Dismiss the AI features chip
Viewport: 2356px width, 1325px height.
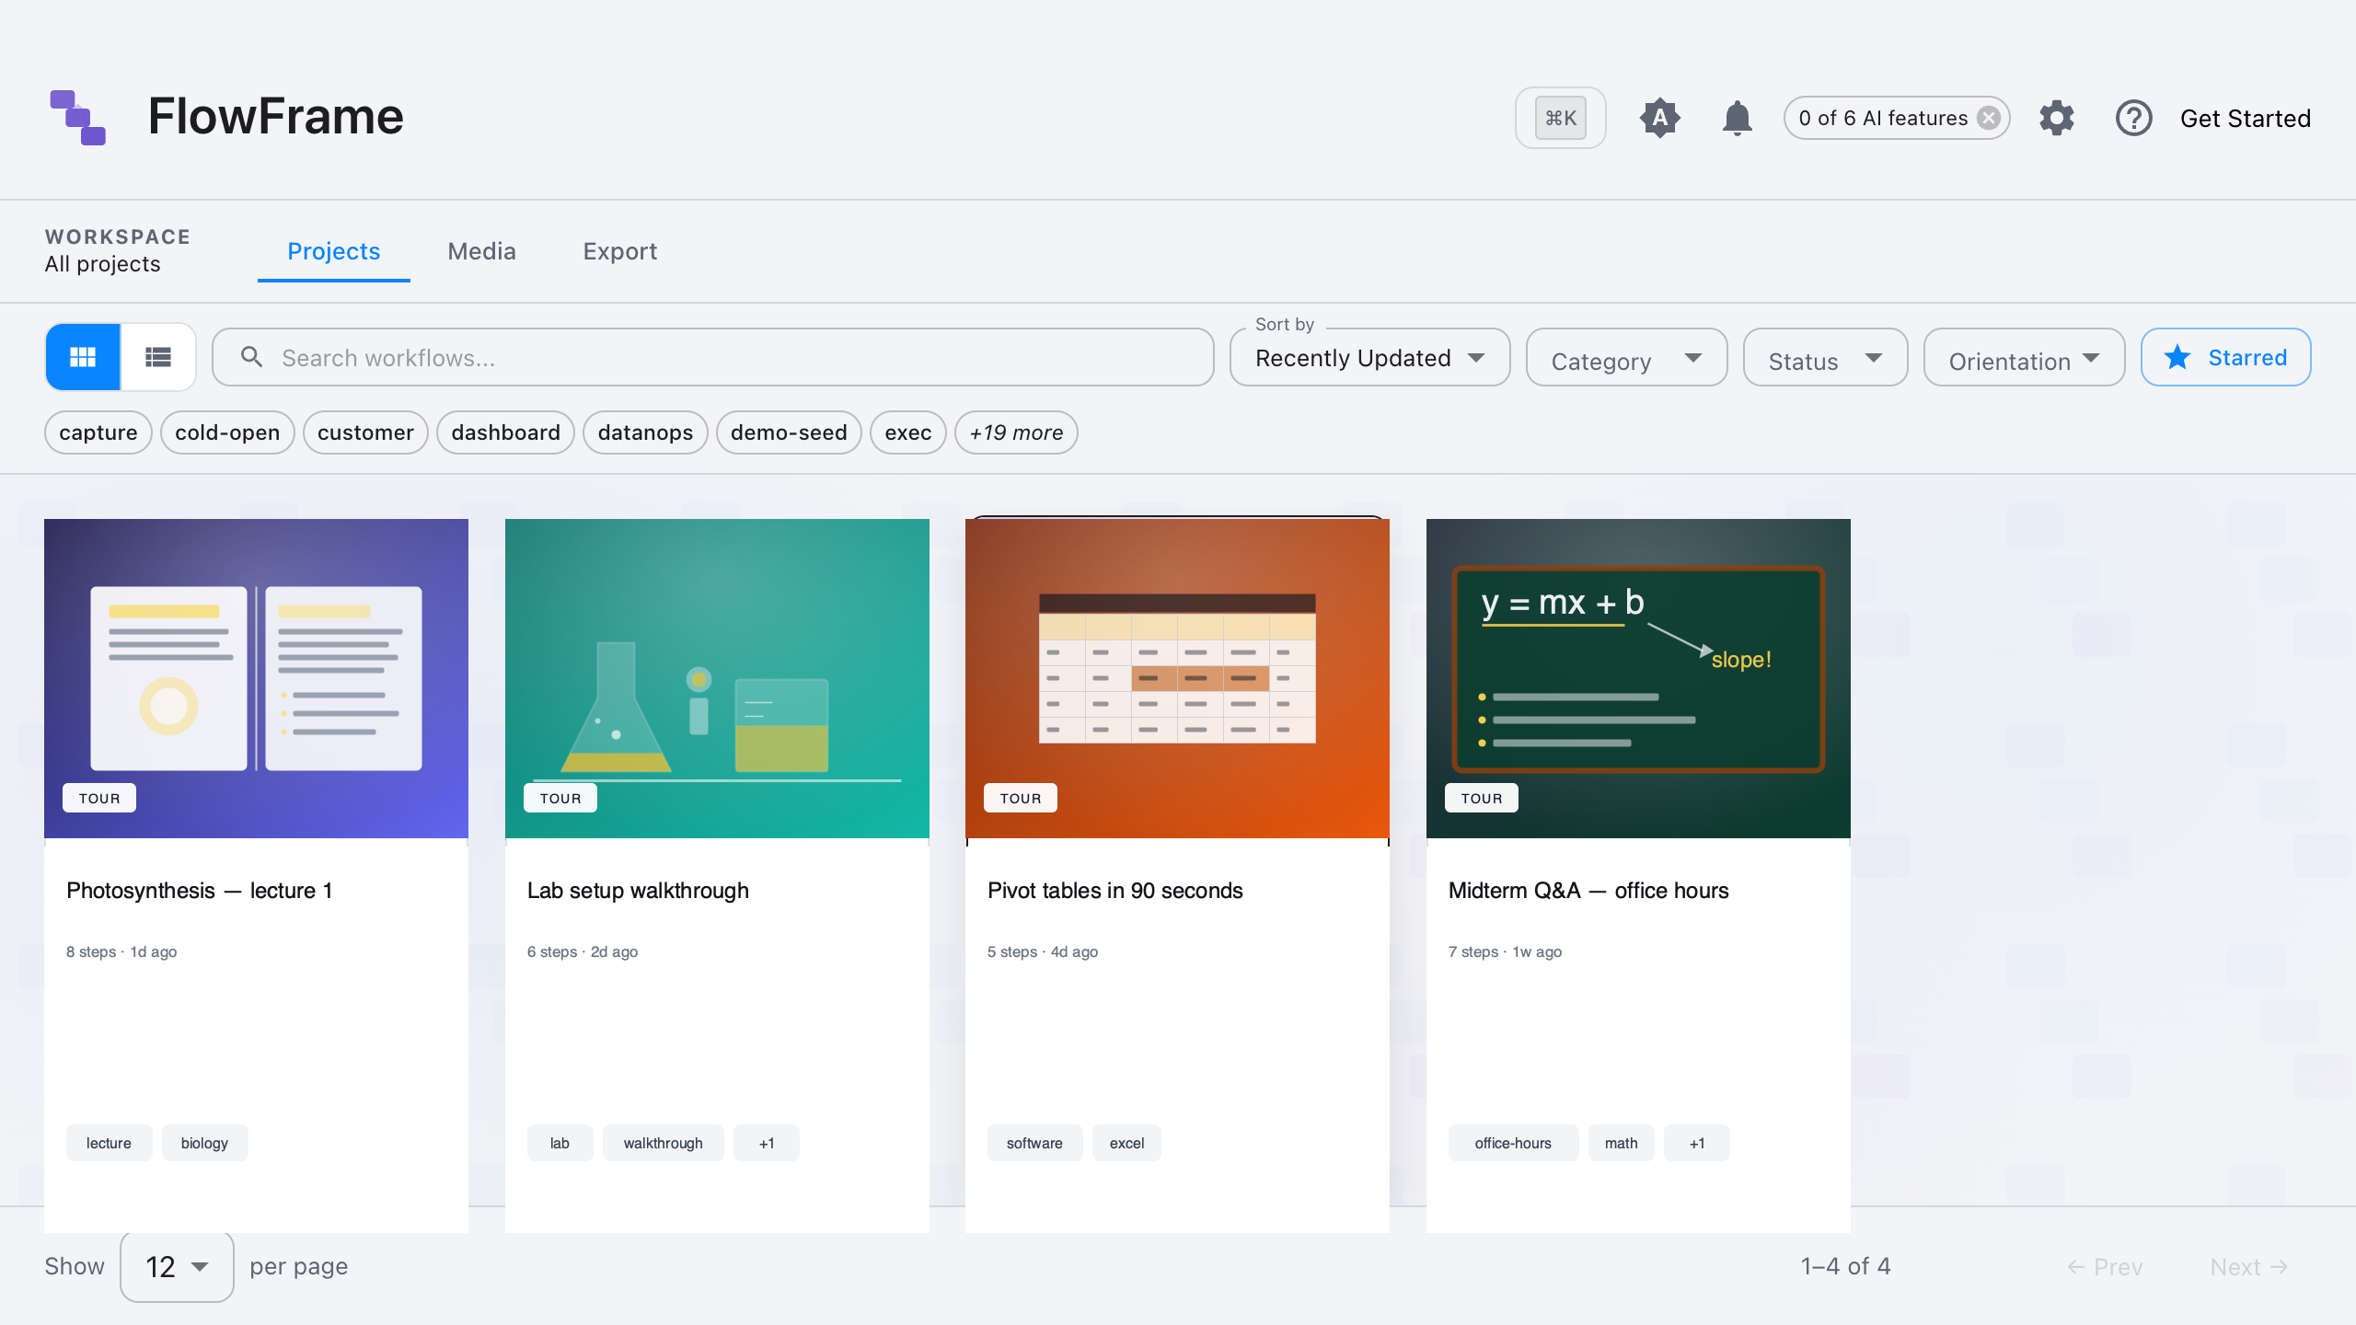click(1989, 118)
